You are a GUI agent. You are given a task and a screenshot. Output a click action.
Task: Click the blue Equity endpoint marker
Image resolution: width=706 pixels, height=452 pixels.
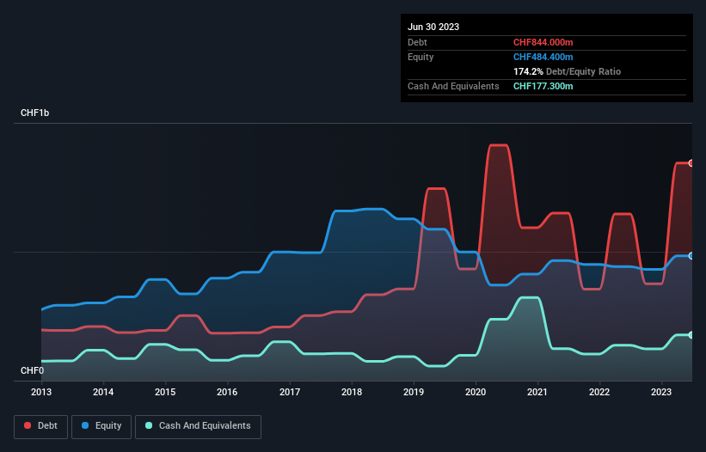691,256
